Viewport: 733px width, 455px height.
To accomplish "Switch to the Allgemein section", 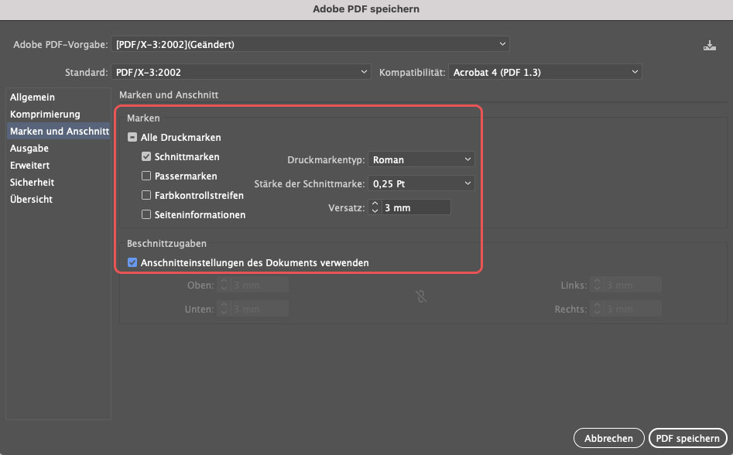I will pyautogui.click(x=33, y=97).
